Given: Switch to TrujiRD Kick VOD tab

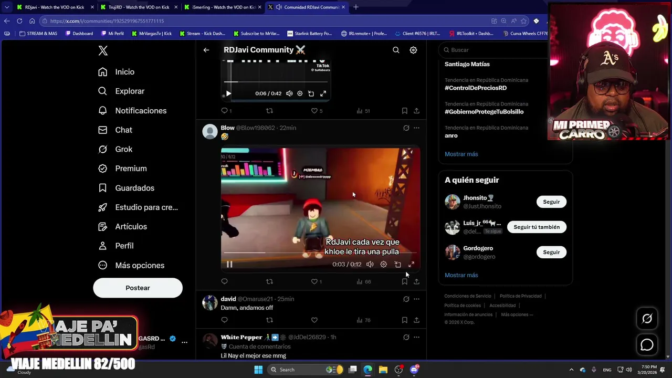Looking at the screenshot, I should [x=139, y=7].
